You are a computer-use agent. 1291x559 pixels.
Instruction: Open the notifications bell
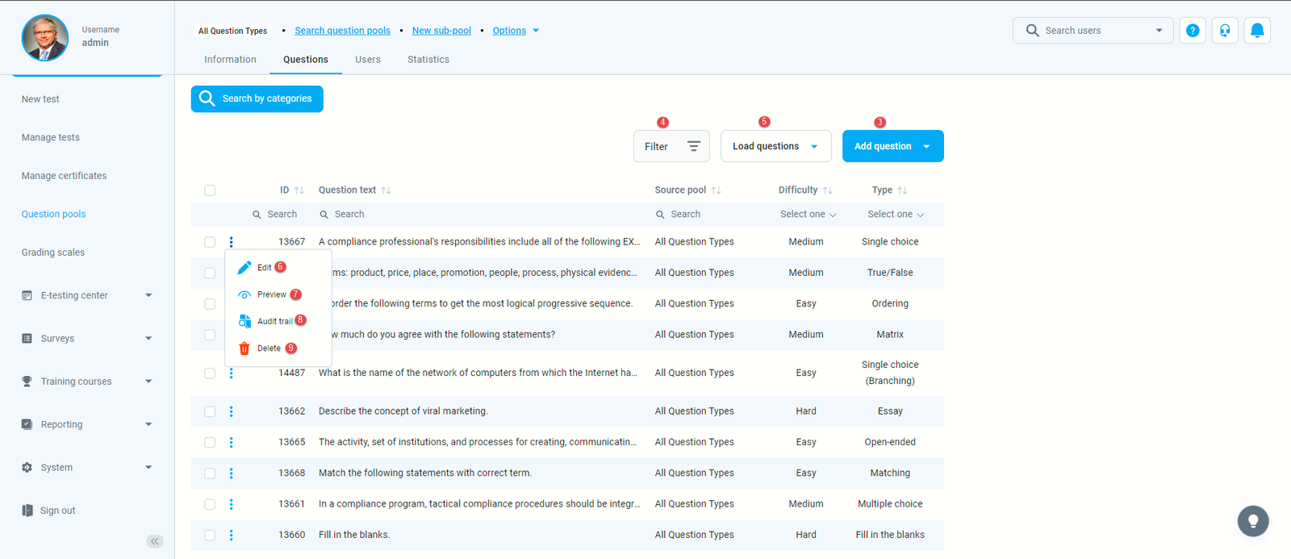click(1257, 31)
